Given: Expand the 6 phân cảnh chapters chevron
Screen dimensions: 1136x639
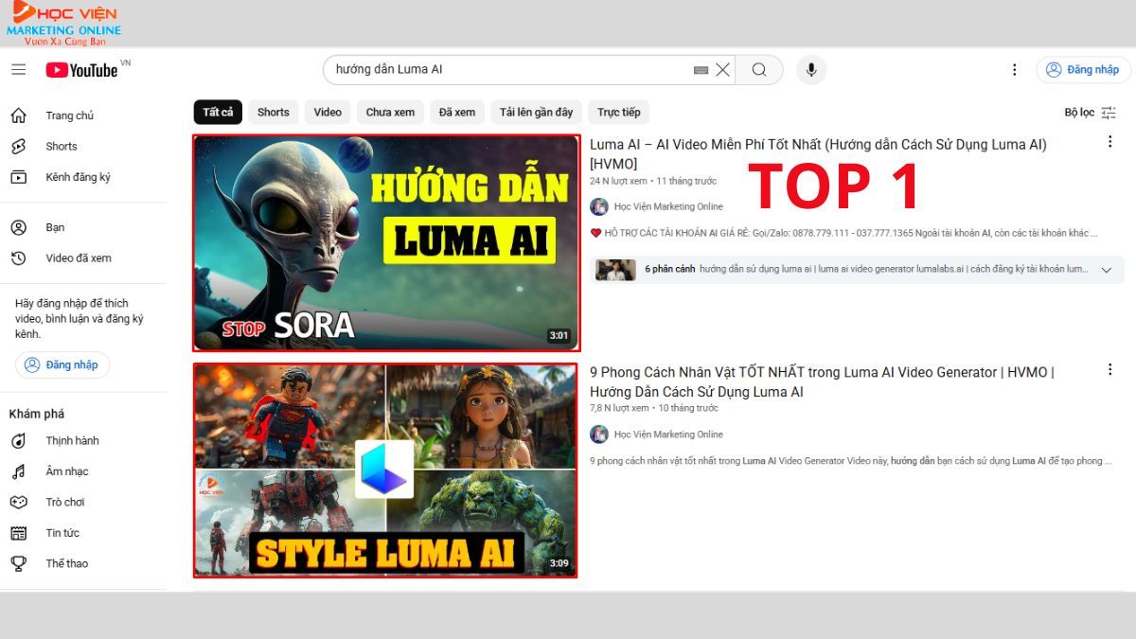Looking at the screenshot, I should pyautogui.click(x=1106, y=269).
